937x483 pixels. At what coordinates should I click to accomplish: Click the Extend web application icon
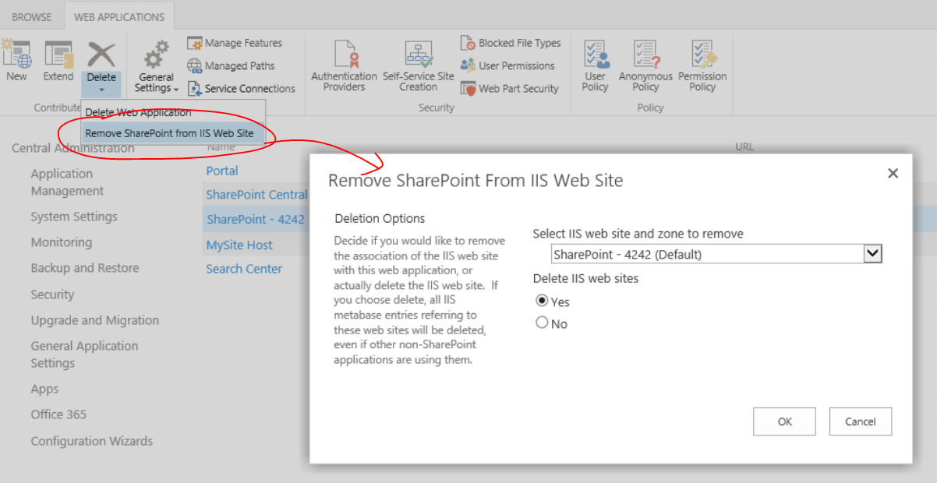click(x=58, y=55)
